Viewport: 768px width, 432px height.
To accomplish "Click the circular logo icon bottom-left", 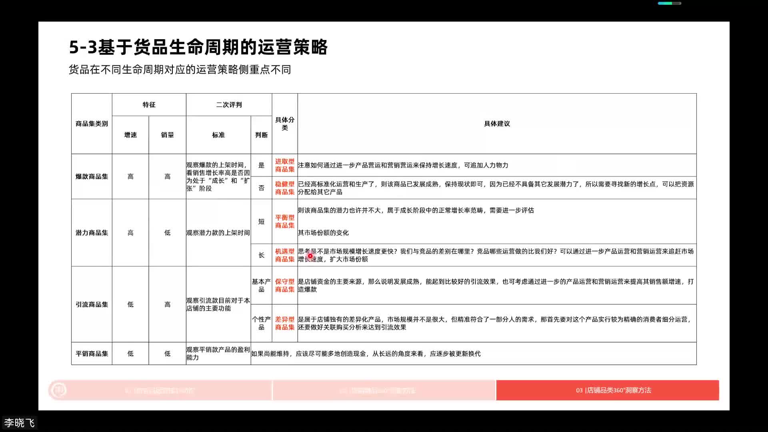I will coord(59,390).
